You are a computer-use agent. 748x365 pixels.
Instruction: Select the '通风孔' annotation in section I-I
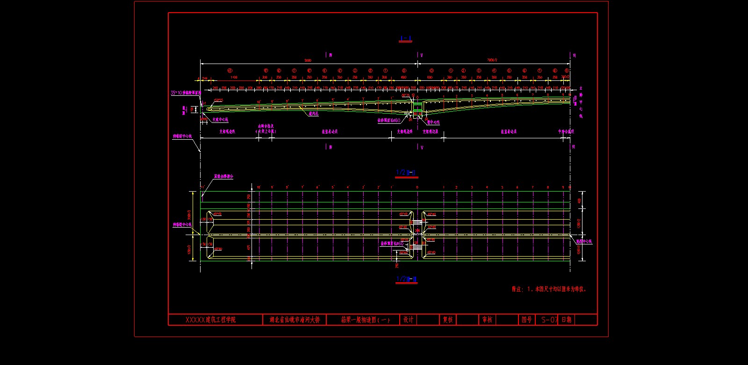tap(313, 113)
